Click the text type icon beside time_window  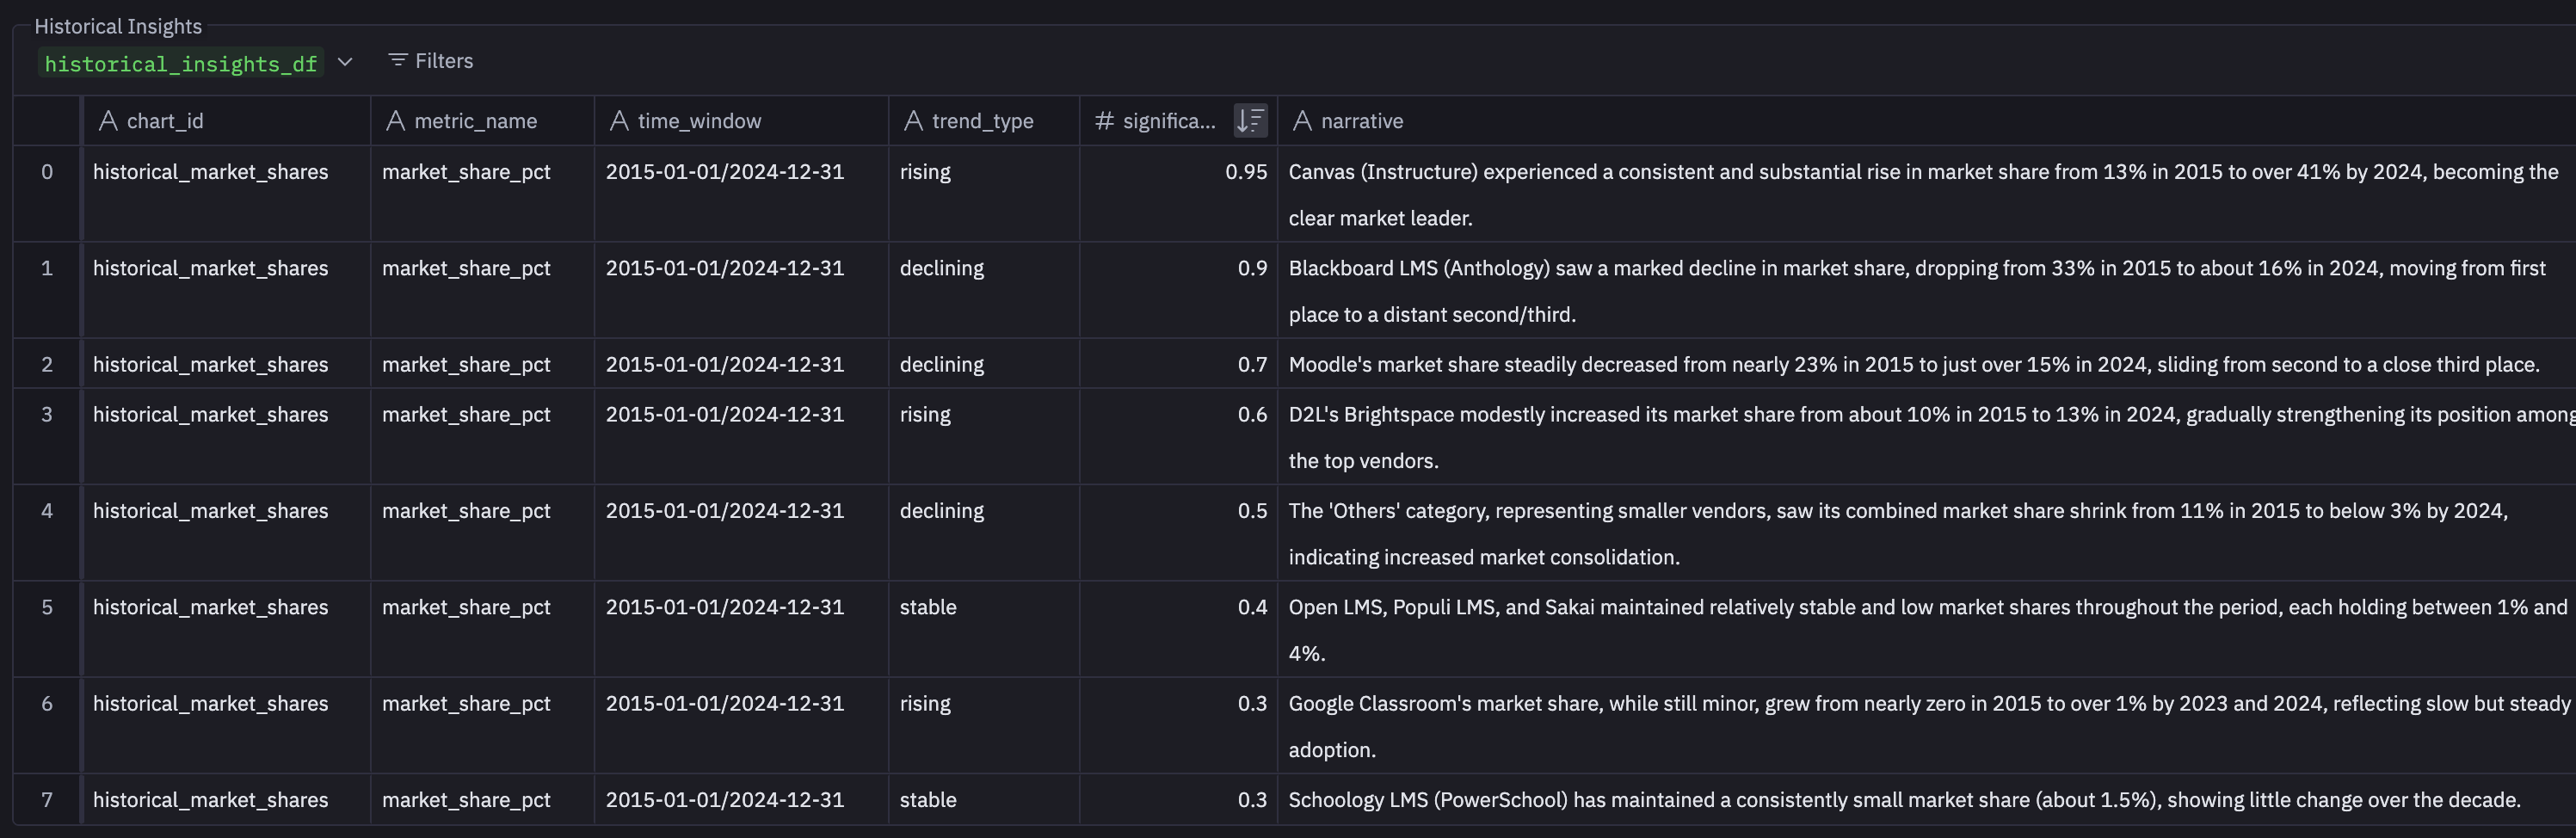[619, 121]
